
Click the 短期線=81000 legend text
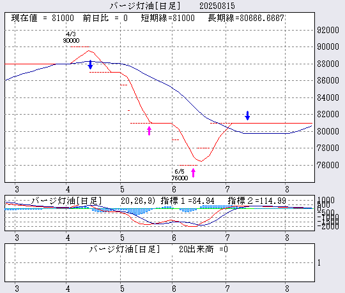click(167, 18)
